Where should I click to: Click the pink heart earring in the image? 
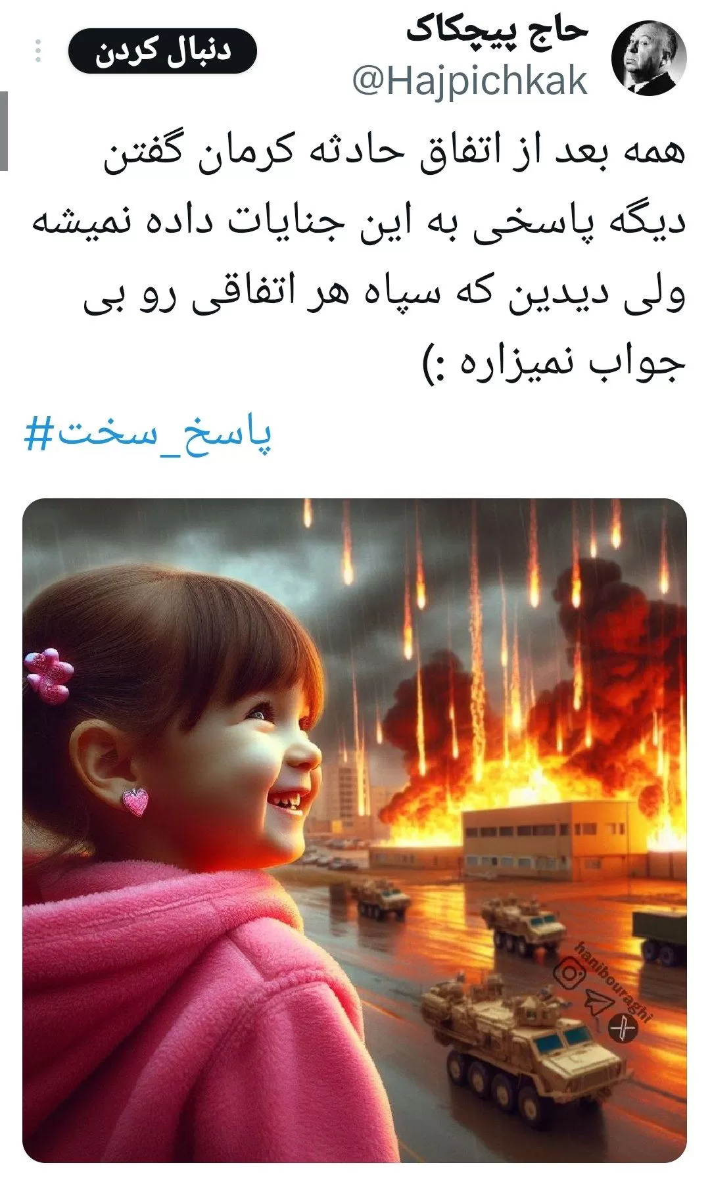click(x=135, y=802)
